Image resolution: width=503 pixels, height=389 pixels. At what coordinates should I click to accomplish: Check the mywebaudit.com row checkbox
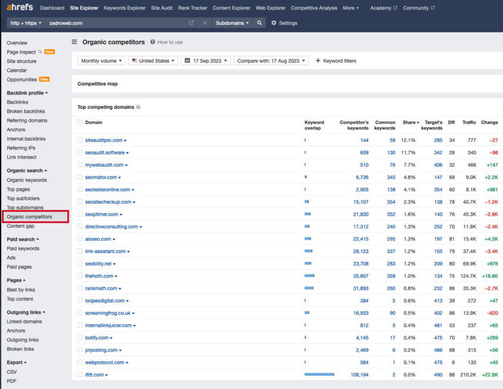pos(80,165)
